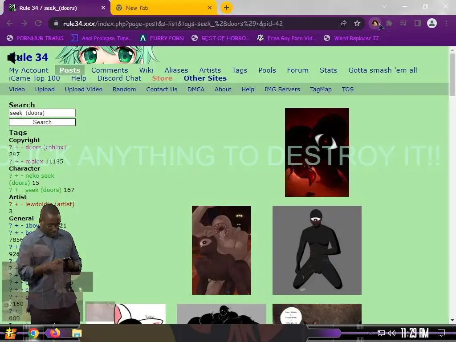Open the Discord Chat link
Screen dimensions: 456x342
pos(119,78)
